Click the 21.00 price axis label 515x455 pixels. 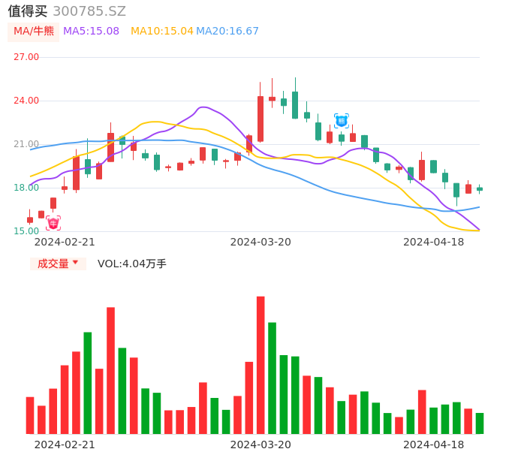point(26,144)
